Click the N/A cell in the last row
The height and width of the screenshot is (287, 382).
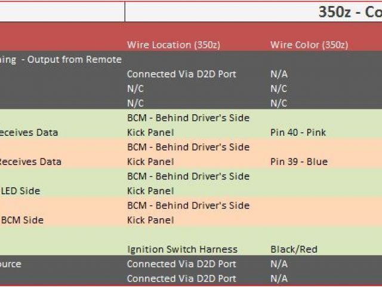279,279
